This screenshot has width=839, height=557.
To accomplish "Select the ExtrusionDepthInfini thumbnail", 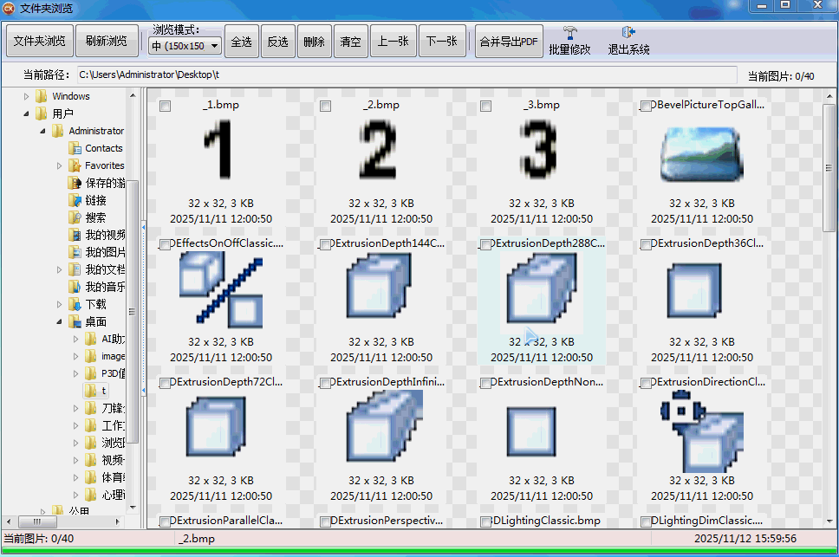I will pos(384,426).
